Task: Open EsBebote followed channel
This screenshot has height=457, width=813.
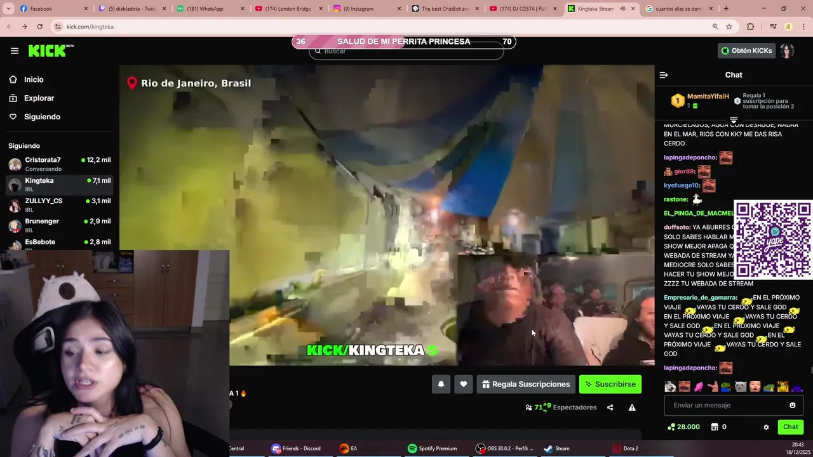Action: (x=60, y=244)
